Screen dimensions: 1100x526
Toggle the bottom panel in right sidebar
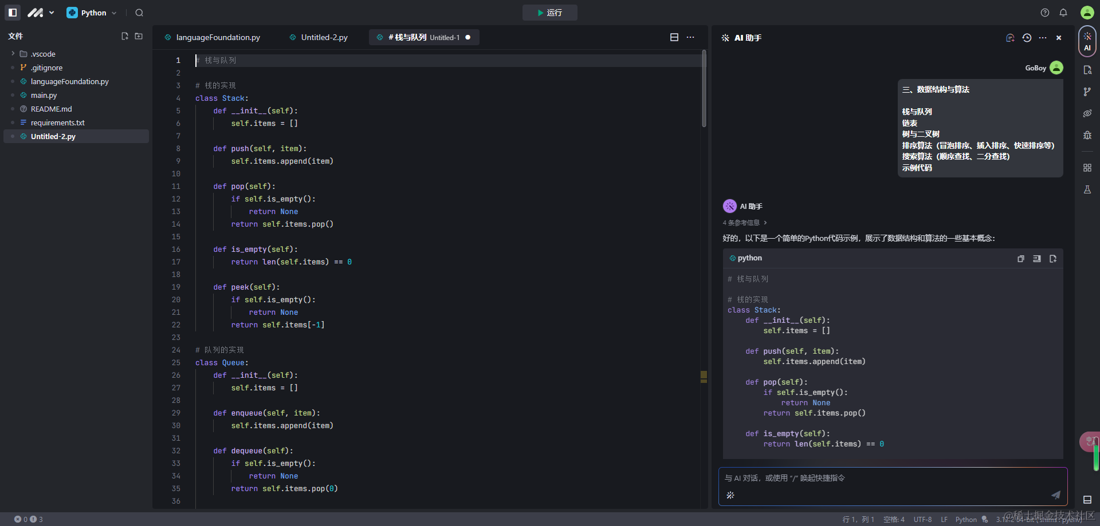point(1087,500)
